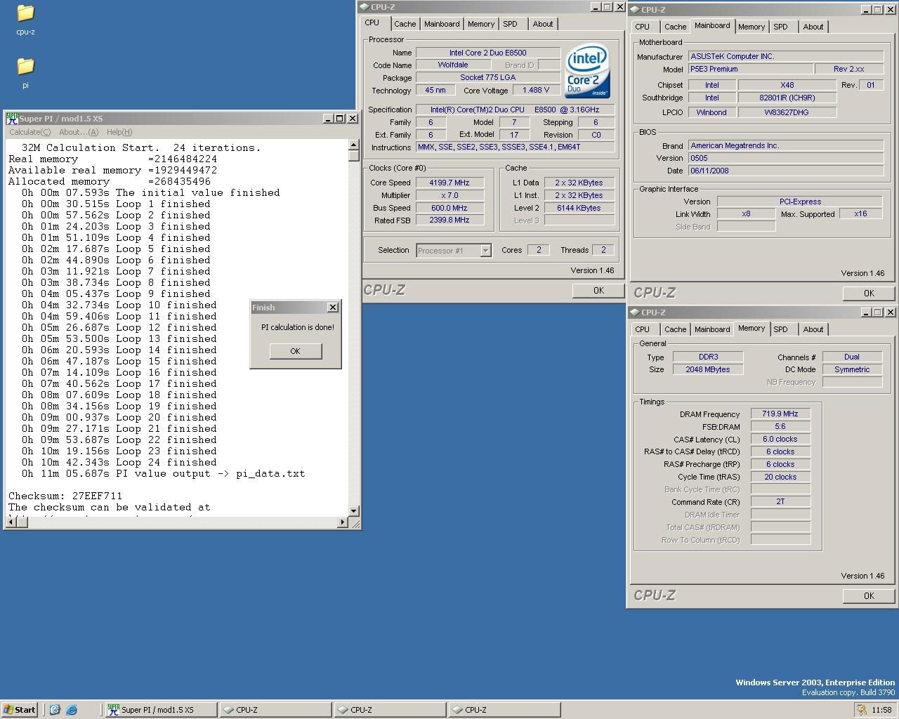Viewport: 899px width, 719px height.
Task: Click the Loop 24 finished line
Action: coord(119,462)
